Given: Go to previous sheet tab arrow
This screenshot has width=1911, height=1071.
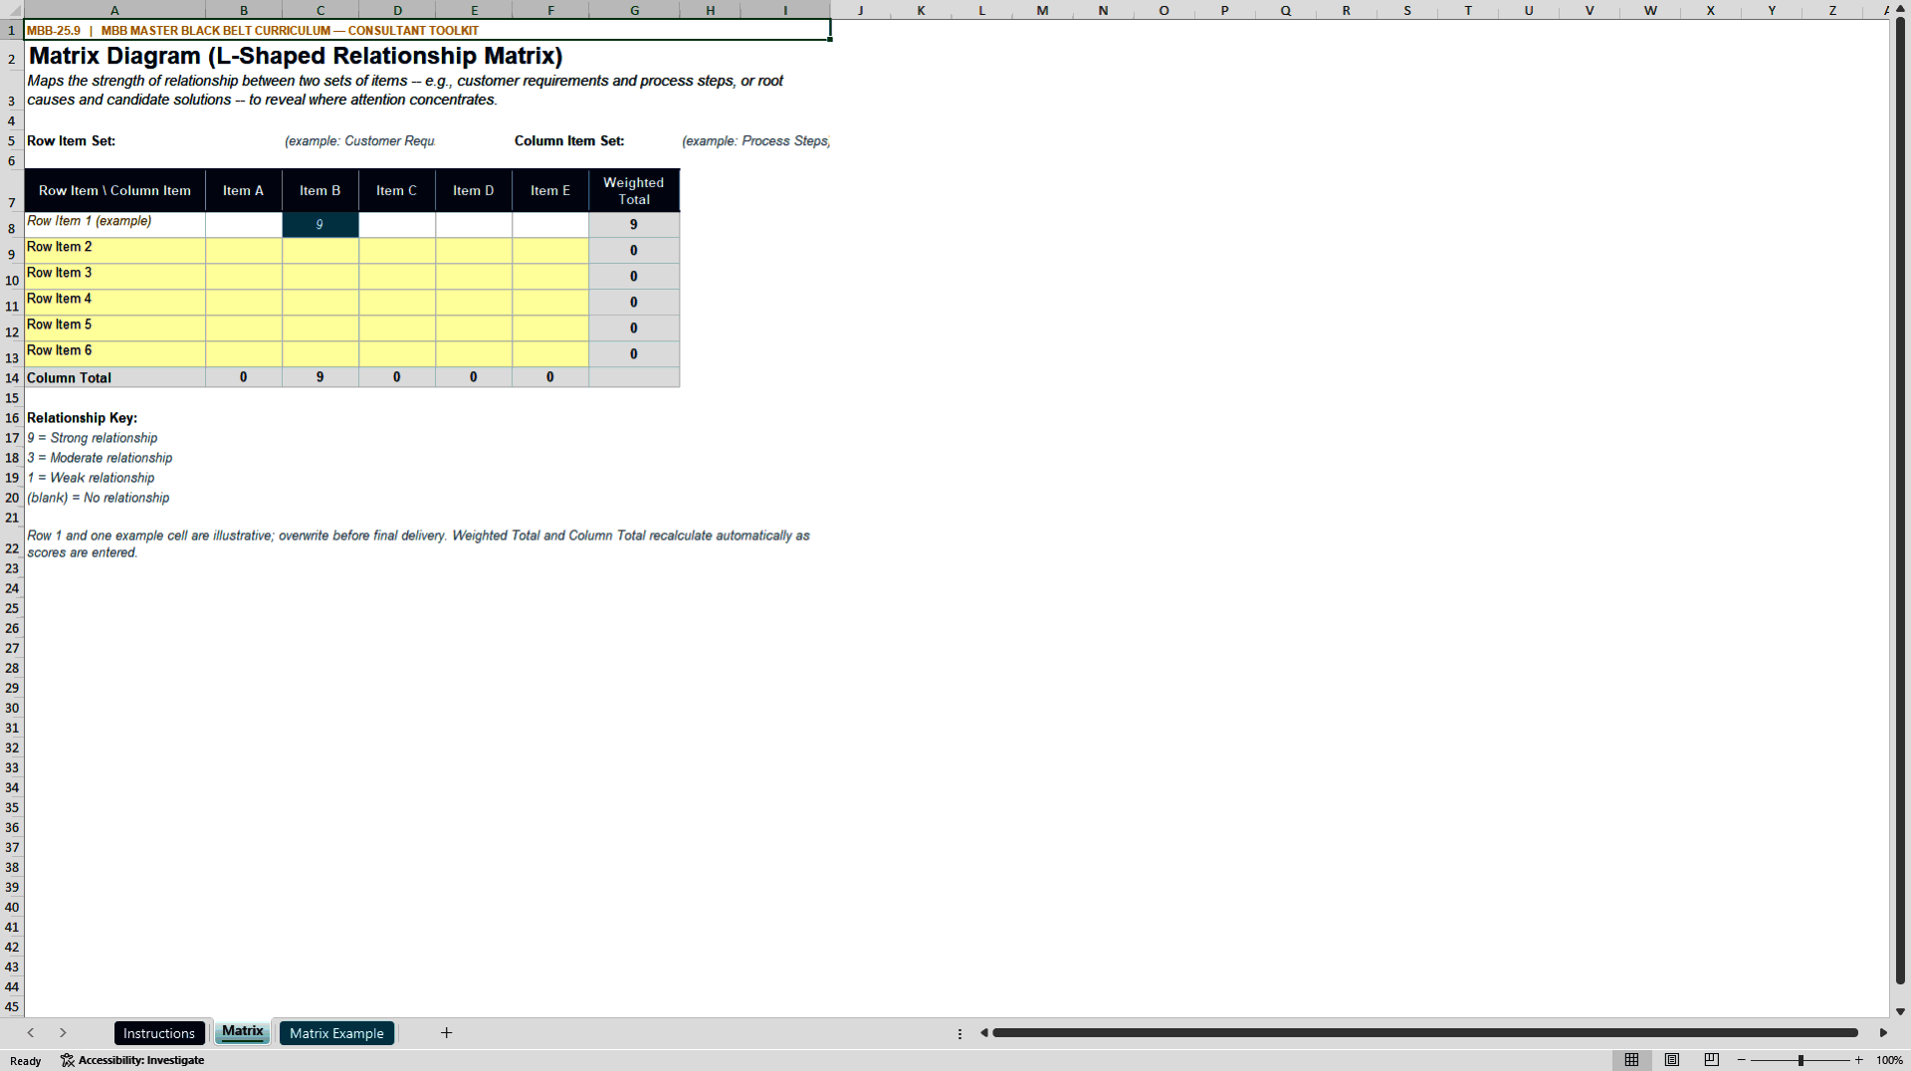Looking at the screenshot, I should click(x=31, y=1033).
